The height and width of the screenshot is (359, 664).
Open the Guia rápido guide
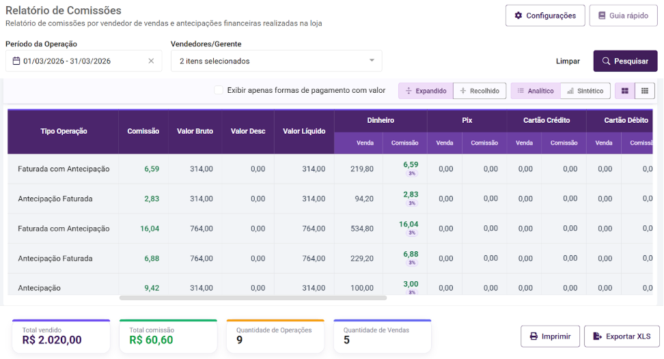click(623, 16)
